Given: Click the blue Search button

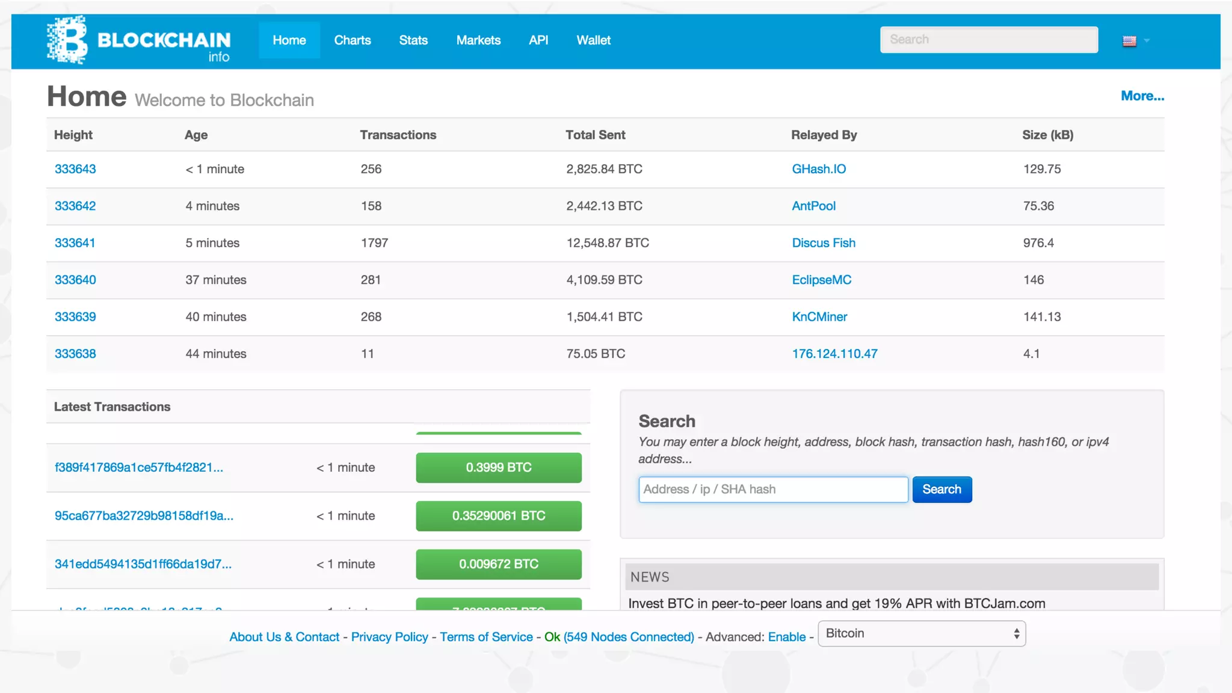Looking at the screenshot, I should [x=941, y=490].
